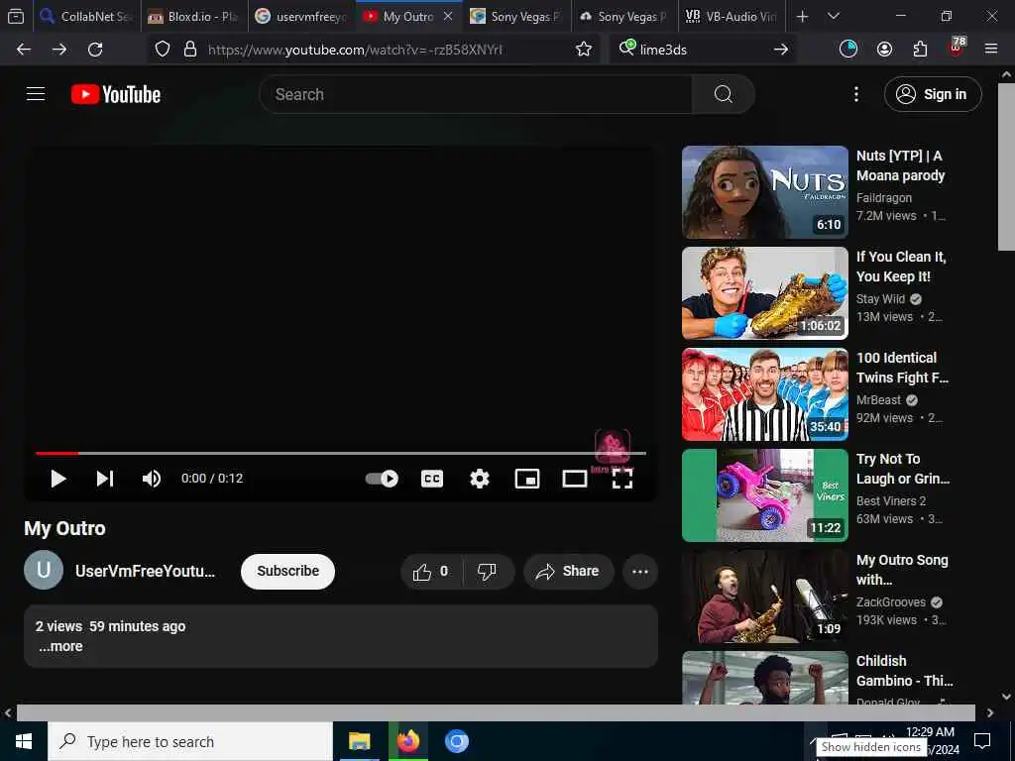Share the My Outro video
1015x761 pixels.
point(568,572)
